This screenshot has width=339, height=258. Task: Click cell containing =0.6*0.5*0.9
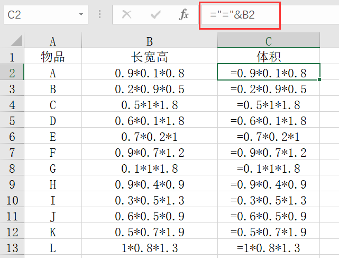[269, 215]
